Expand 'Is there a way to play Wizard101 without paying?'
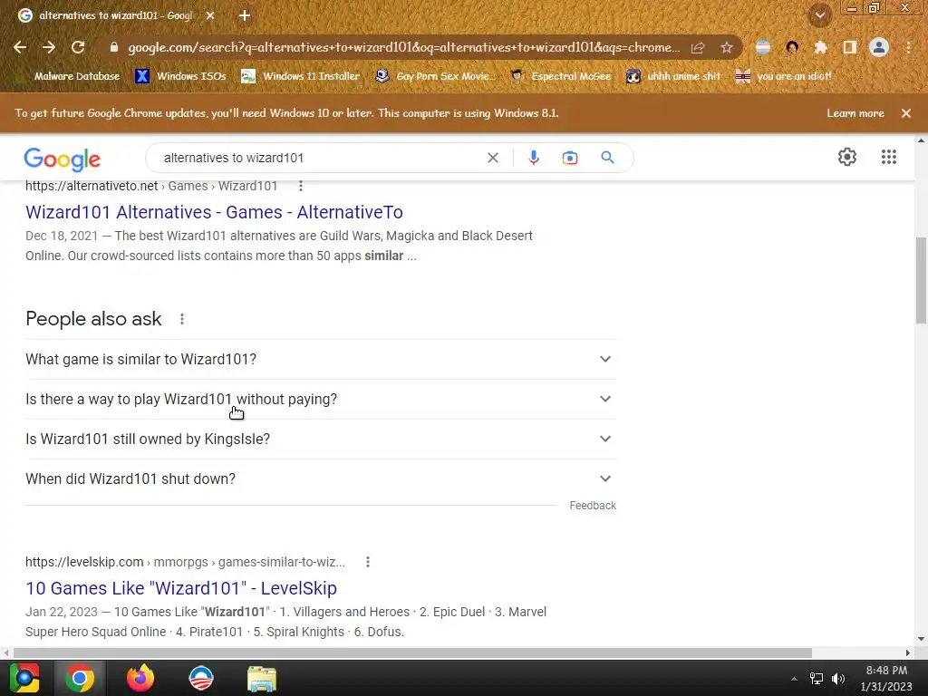 pyautogui.click(x=321, y=399)
